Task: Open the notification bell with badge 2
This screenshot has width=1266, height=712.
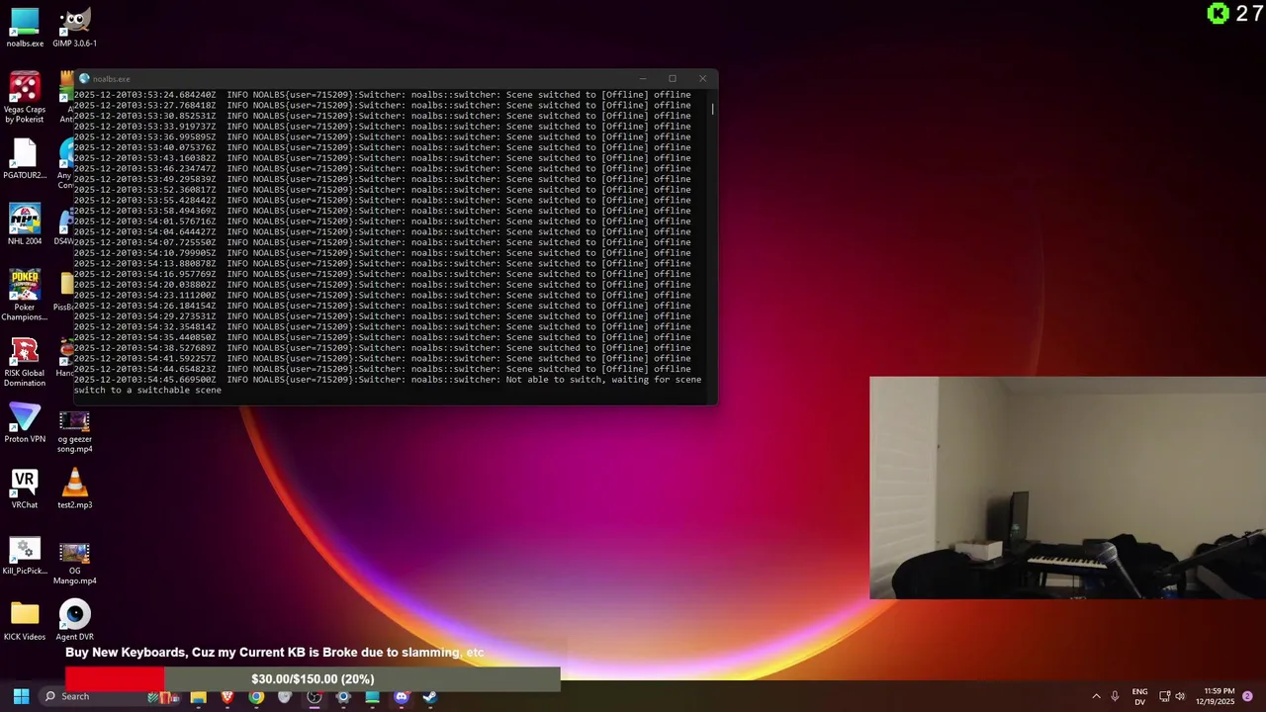Action: pos(1247,696)
